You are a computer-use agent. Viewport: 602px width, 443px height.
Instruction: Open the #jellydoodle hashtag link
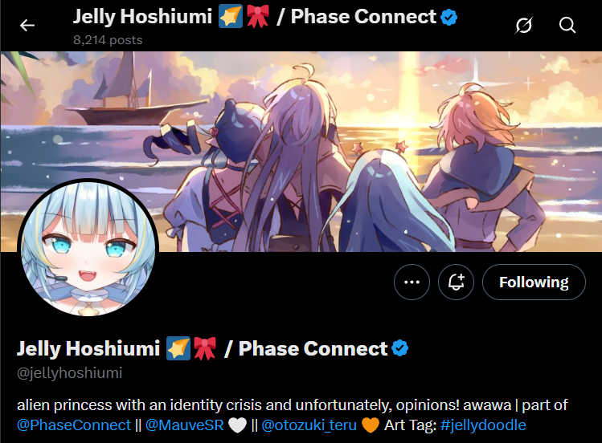coord(483,425)
